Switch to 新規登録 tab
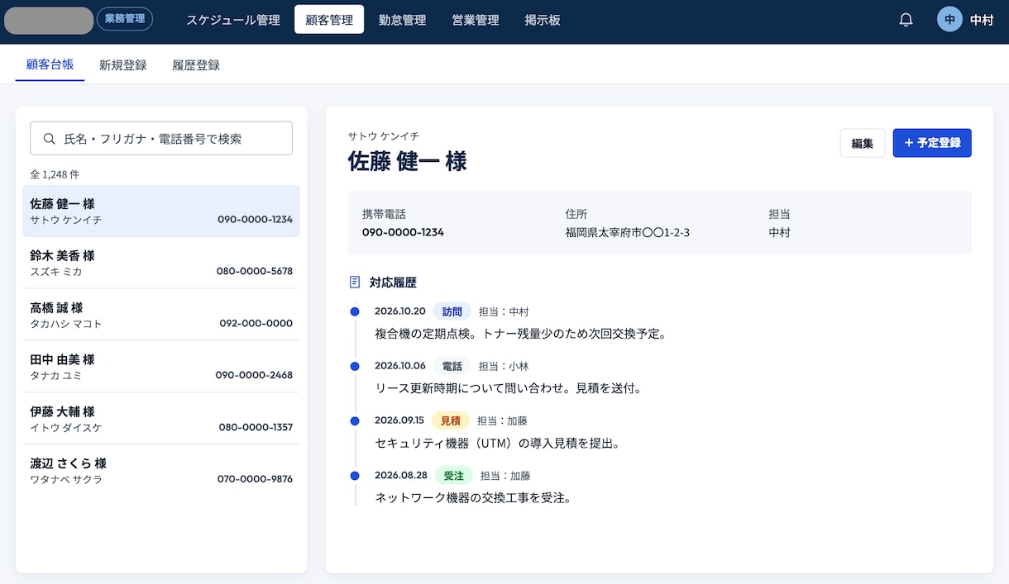Image resolution: width=1009 pixels, height=584 pixels. click(123, 64)
